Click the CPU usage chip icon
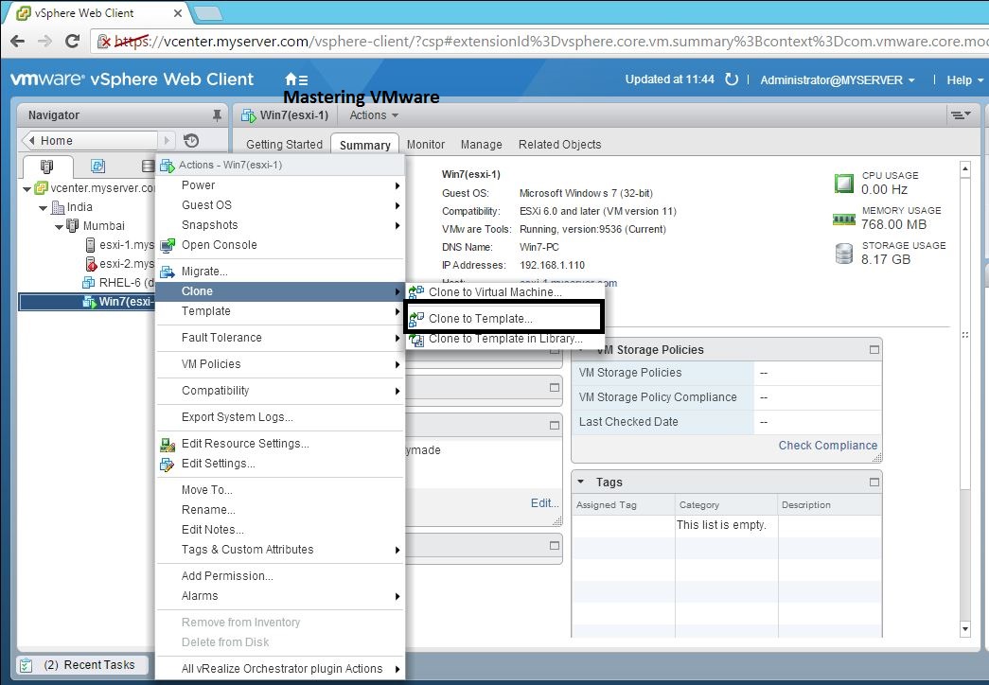989x685 pixels. [x=843, y=183]
